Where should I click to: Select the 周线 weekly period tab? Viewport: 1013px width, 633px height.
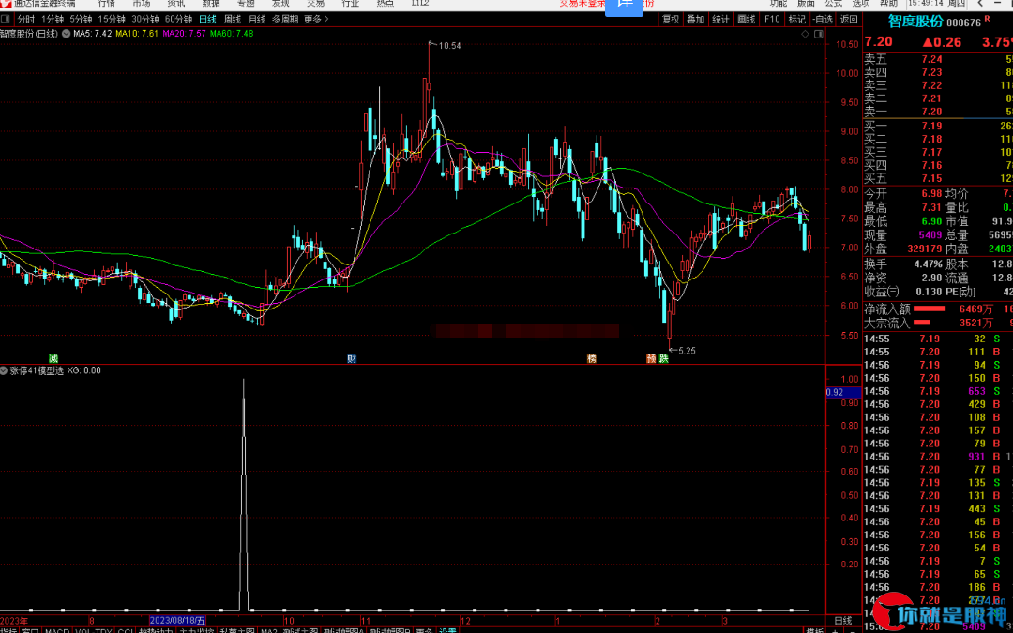pyautogui.click(x=232, y=20)
